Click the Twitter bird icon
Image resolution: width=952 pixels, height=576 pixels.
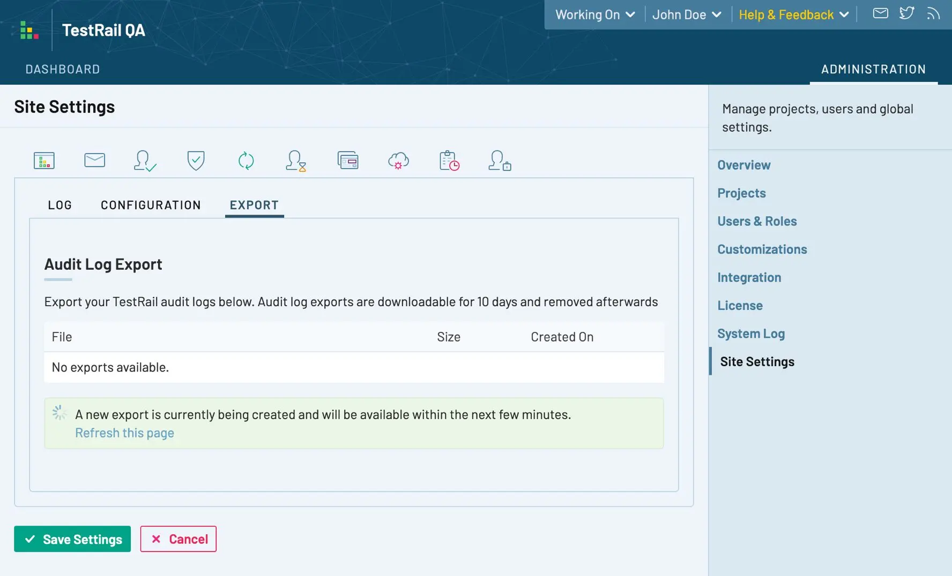coord(906,13)
